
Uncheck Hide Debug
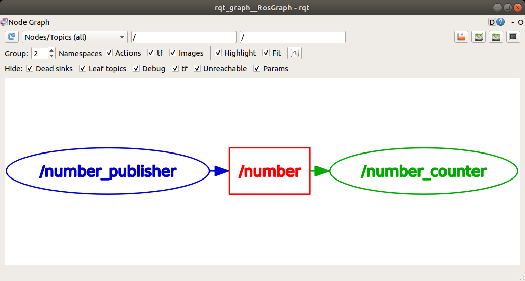[136, 69]
